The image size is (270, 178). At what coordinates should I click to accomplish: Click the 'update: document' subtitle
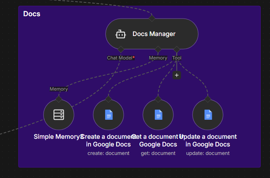click(208, 153)
